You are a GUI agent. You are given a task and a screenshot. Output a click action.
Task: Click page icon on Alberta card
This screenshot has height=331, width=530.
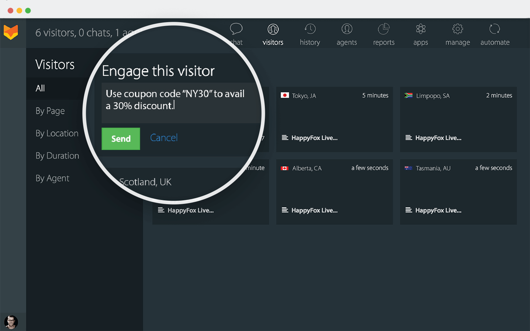285,210
